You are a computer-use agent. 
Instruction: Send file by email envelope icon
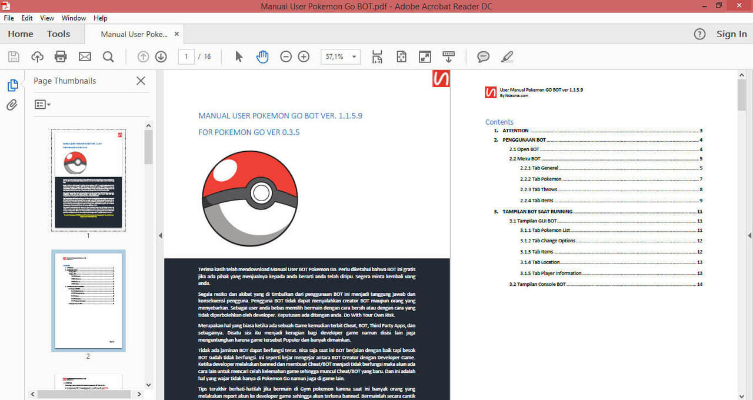85,56
